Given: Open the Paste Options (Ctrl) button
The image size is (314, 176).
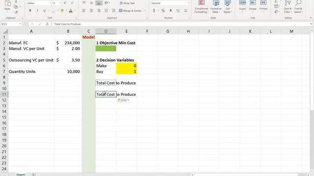Looking at the screenshot, I should (123, 100).
